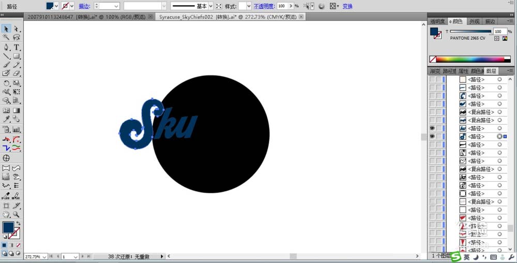Select the Line Segment tool
The image size is (517, 263).
pos(6,56)
